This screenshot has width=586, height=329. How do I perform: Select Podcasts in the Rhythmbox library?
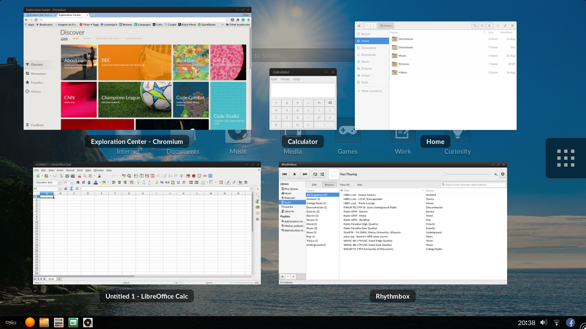click(290, 198)
